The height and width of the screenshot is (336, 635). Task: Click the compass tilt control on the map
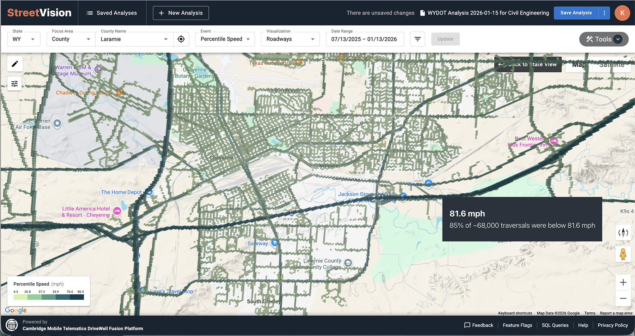coord(623,233)
